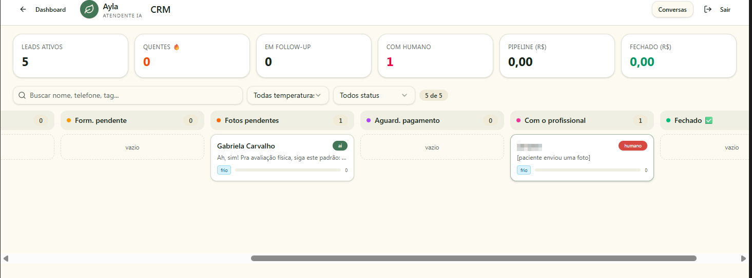
Task: Open the Todas temperaturas dropdown
Action: click(288, 95)
